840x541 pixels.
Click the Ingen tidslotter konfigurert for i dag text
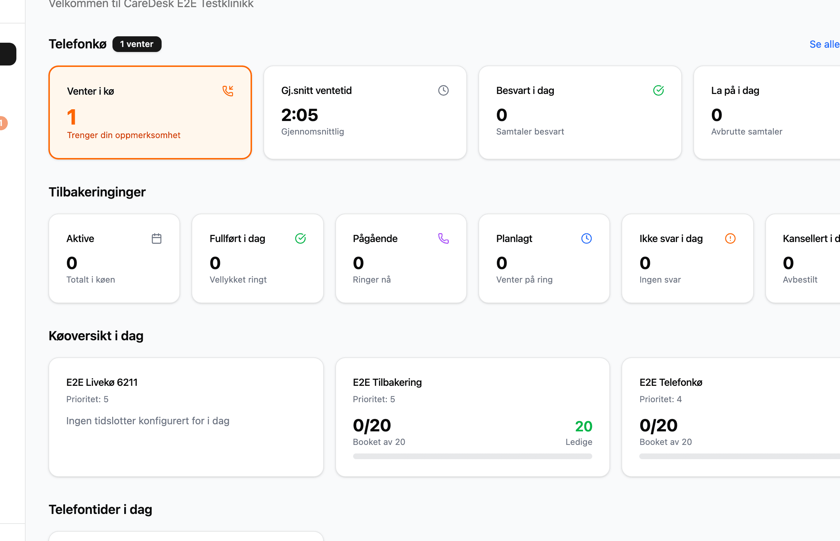(148, 421)
